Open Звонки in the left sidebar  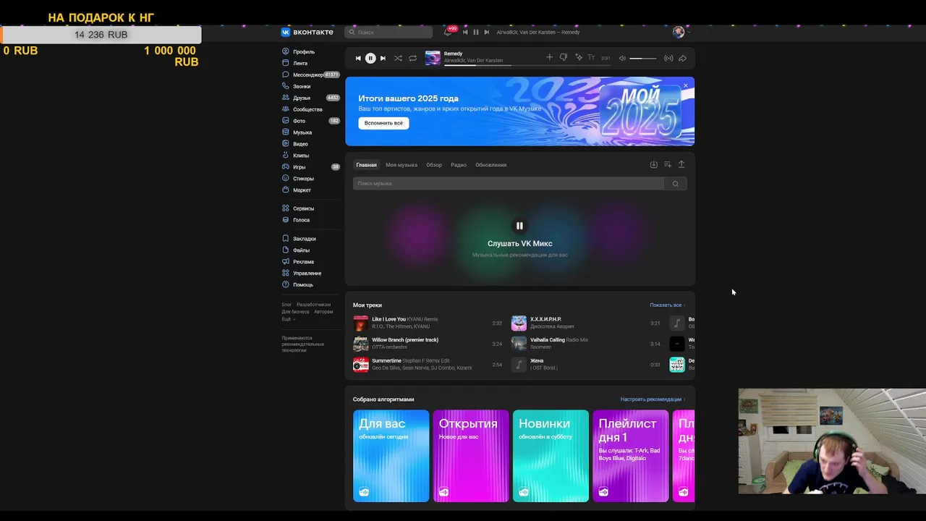click(x=297, y=86)
